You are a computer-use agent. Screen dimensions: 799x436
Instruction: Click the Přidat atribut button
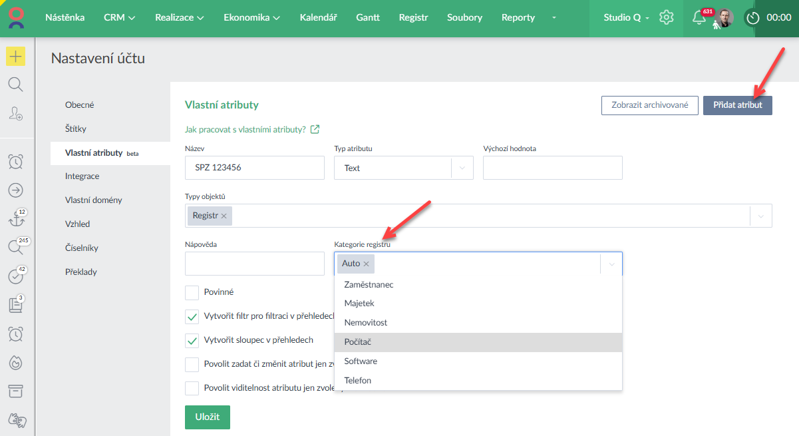click(x=737, y=105)
